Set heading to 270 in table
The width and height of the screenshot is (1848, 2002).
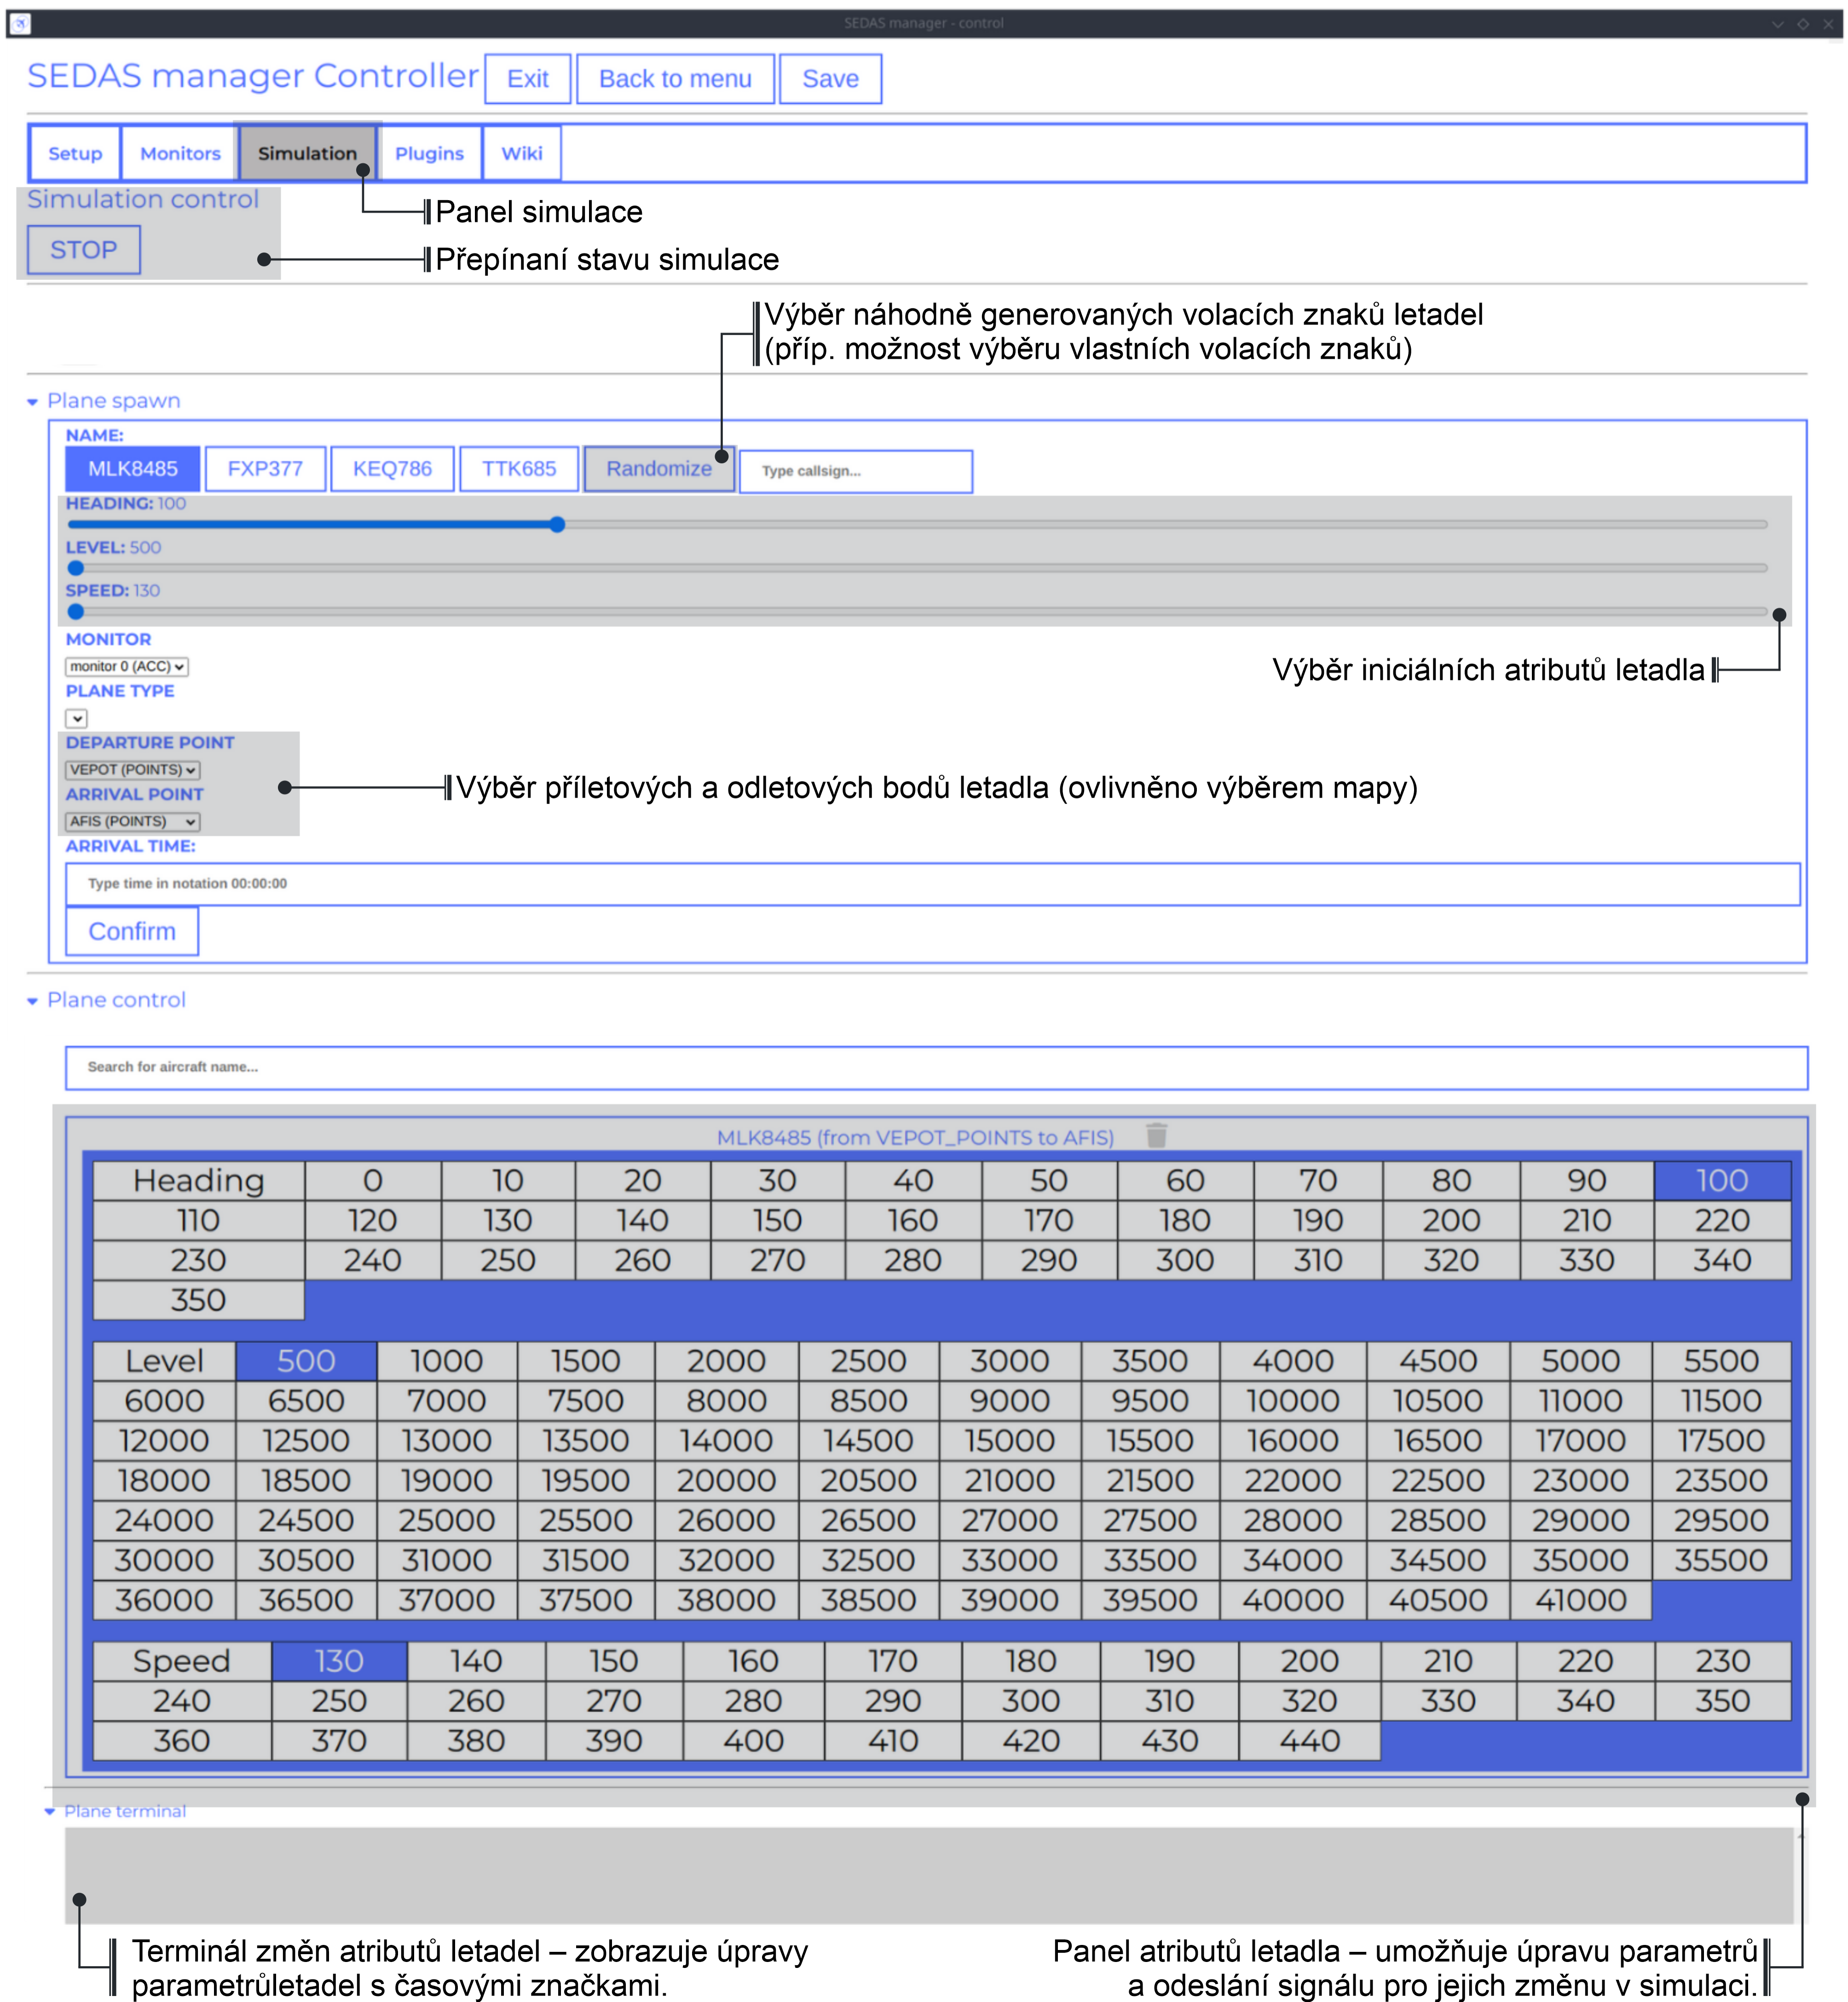pos(777,1260)
